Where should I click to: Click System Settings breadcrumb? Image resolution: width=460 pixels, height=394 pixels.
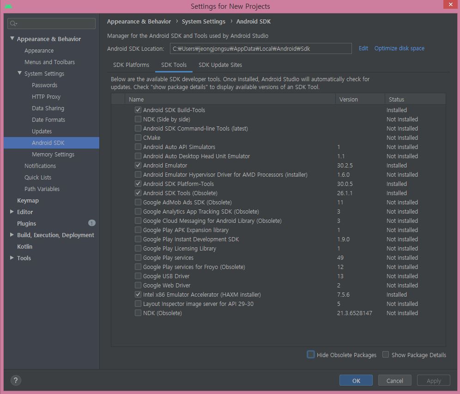(204, 21)
